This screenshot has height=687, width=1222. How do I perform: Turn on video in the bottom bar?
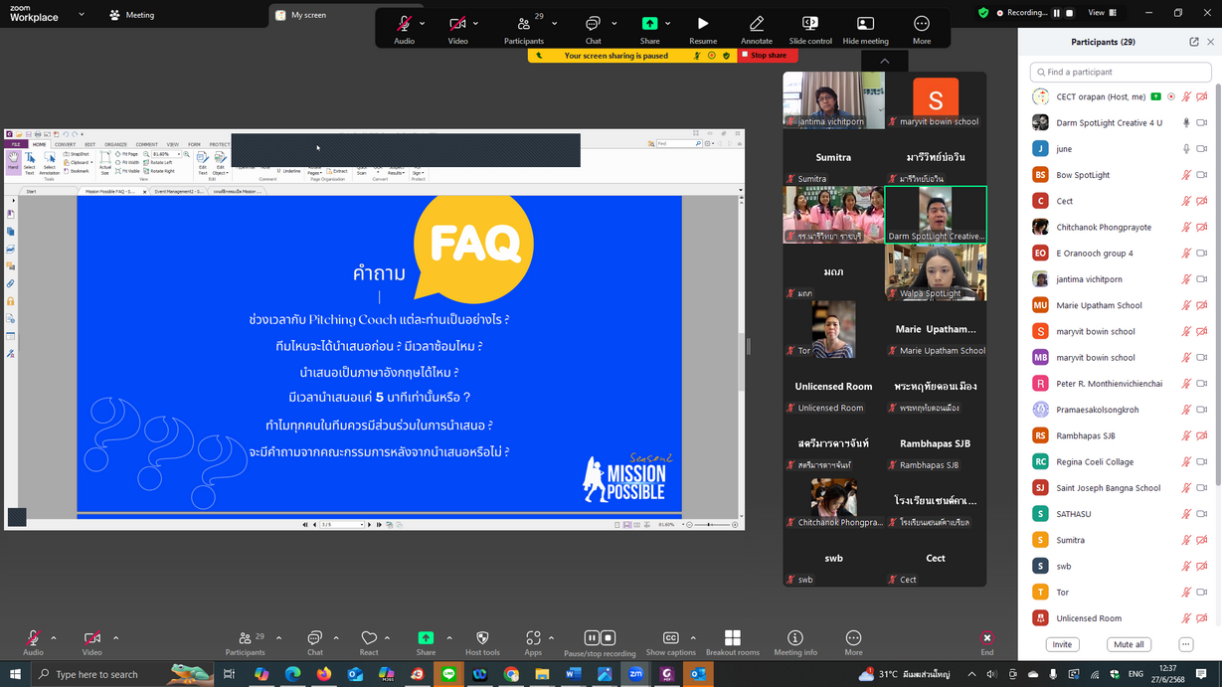tap(92, 638)
